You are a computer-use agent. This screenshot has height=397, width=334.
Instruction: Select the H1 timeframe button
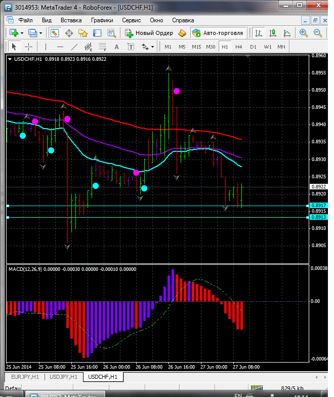click(225, 47)
